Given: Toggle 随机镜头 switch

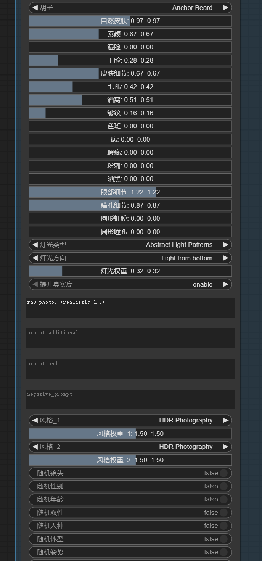Looking at the screenshot, I should tap(223, 473).
